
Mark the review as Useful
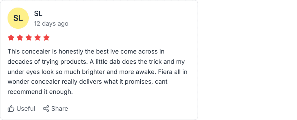tap(26, 109)
